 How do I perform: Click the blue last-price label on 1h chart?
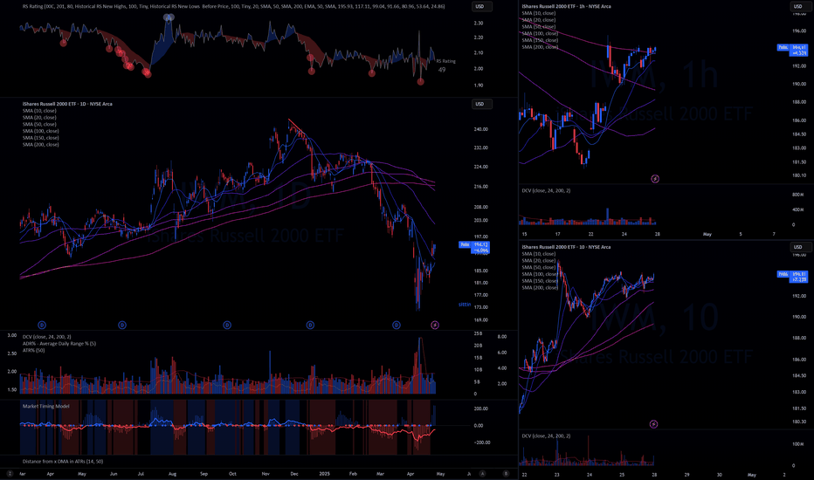792,50
